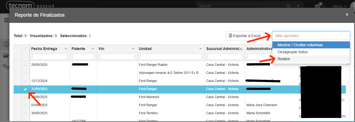Open the folder sidebar icon
This screenshot has height=122, width=355.
pos(6,55)
